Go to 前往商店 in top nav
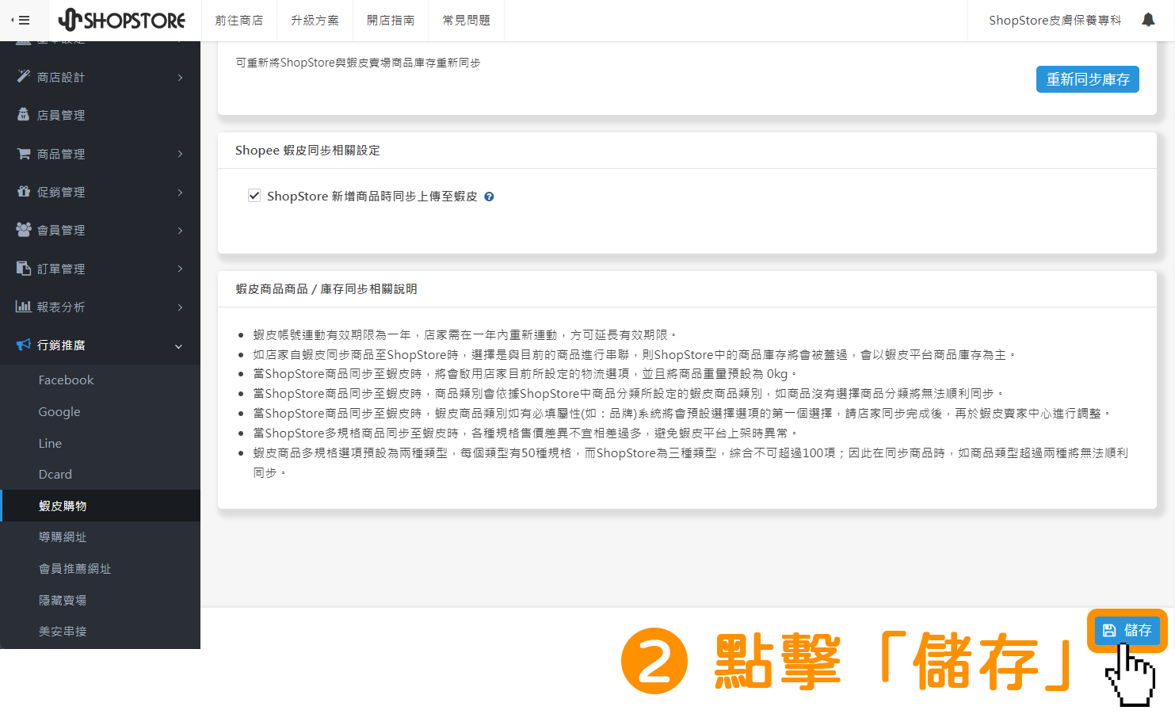The image size is (1175, 714). pos(238,20)
